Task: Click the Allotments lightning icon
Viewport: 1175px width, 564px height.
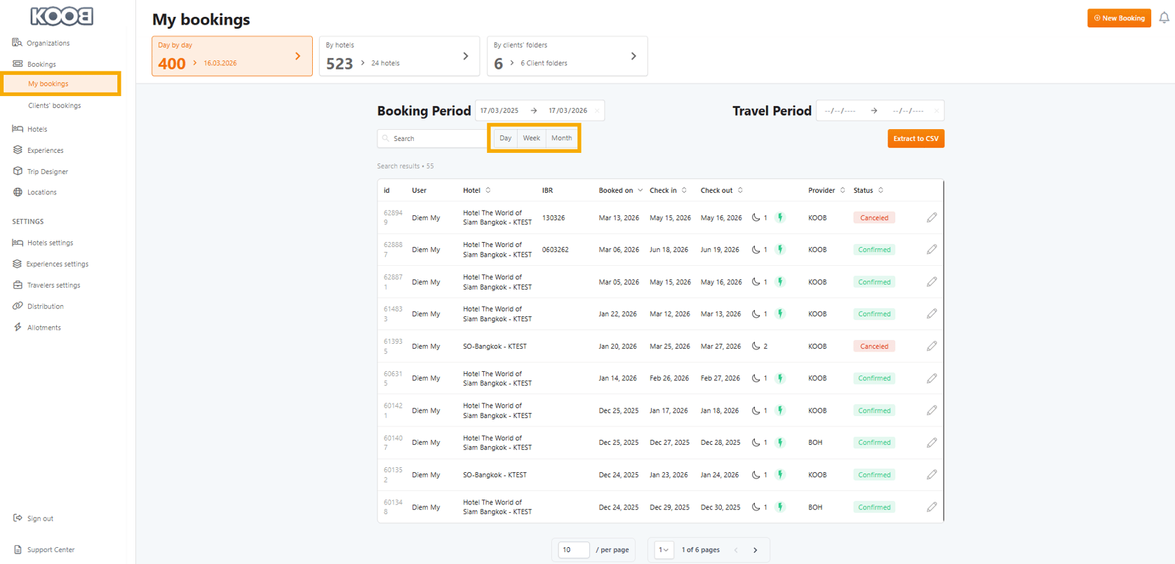Action: tap(18, 328)
